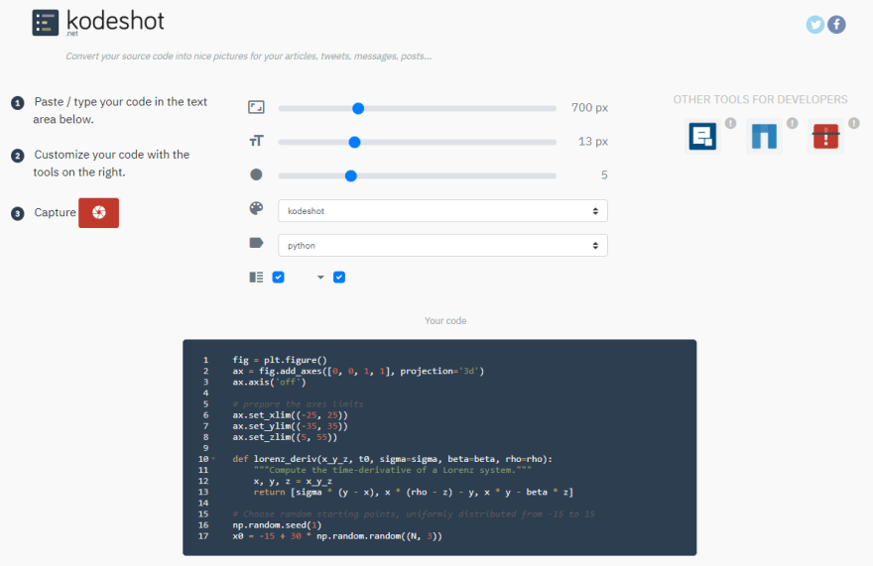
Task: Click the fold caret icon beside second checkbox
Action: click(x=320, y=278)
